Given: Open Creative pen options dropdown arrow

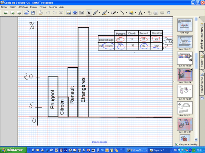Looking at the screenshot, I should (x=108, y=13).
